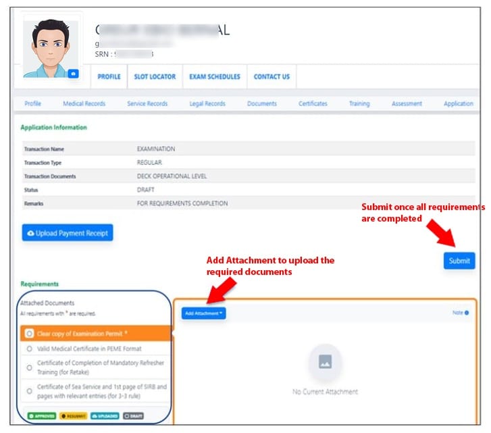Click the Application Information heading
This screenshot has height=433, width=491.
click(x=54, y=128)
